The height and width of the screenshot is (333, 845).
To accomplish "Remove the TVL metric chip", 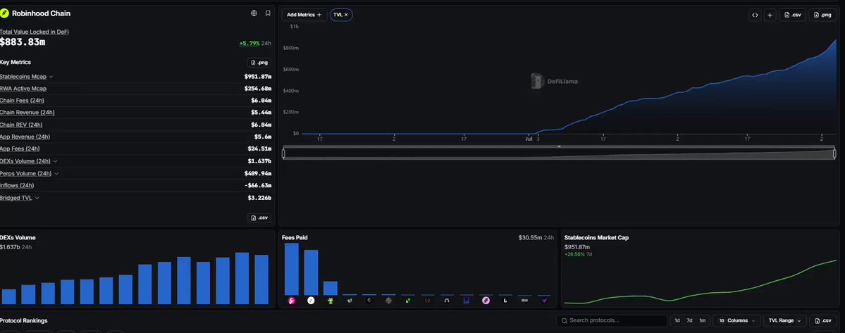I will [x=346, y=15].
